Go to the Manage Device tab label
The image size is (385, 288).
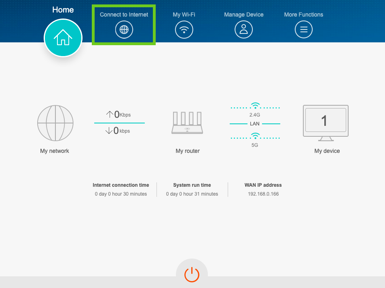click(x=243, y=15)
